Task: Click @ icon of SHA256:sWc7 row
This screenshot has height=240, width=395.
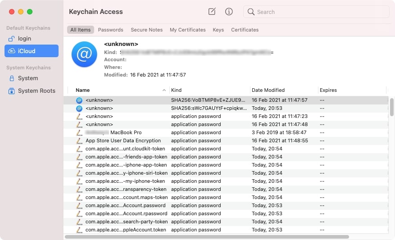Action: pyautogui.click(x=79, y=108)
